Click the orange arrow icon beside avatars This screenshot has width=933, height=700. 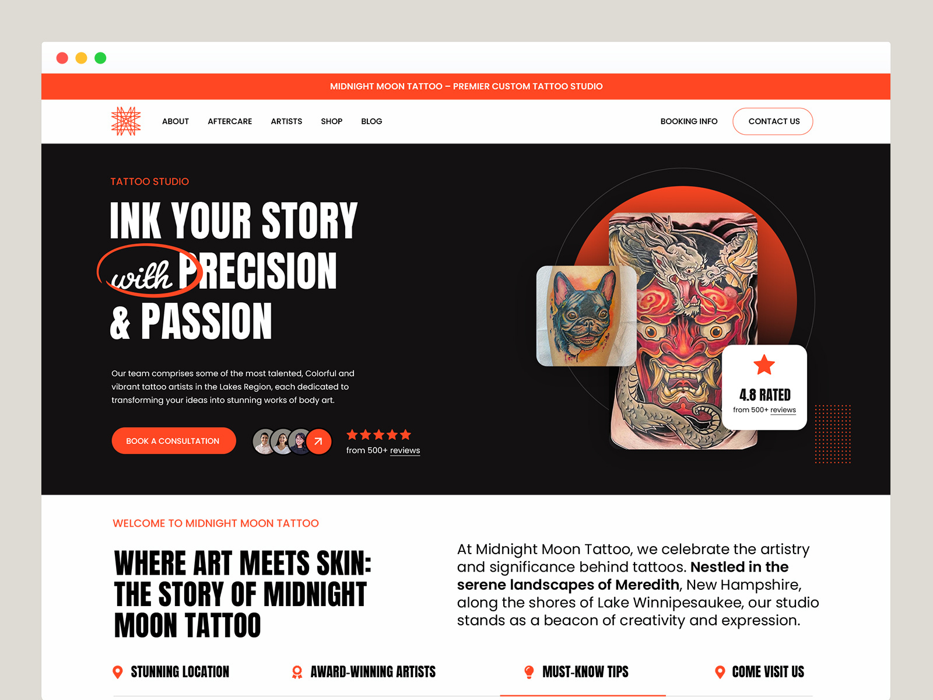click(x=318, y=442)
